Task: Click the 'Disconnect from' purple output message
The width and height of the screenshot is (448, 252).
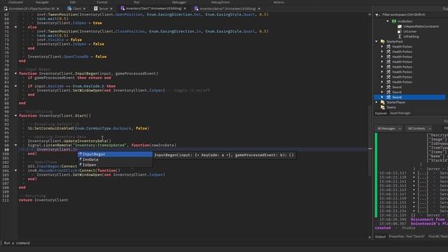Action: (x=428, y=219)
